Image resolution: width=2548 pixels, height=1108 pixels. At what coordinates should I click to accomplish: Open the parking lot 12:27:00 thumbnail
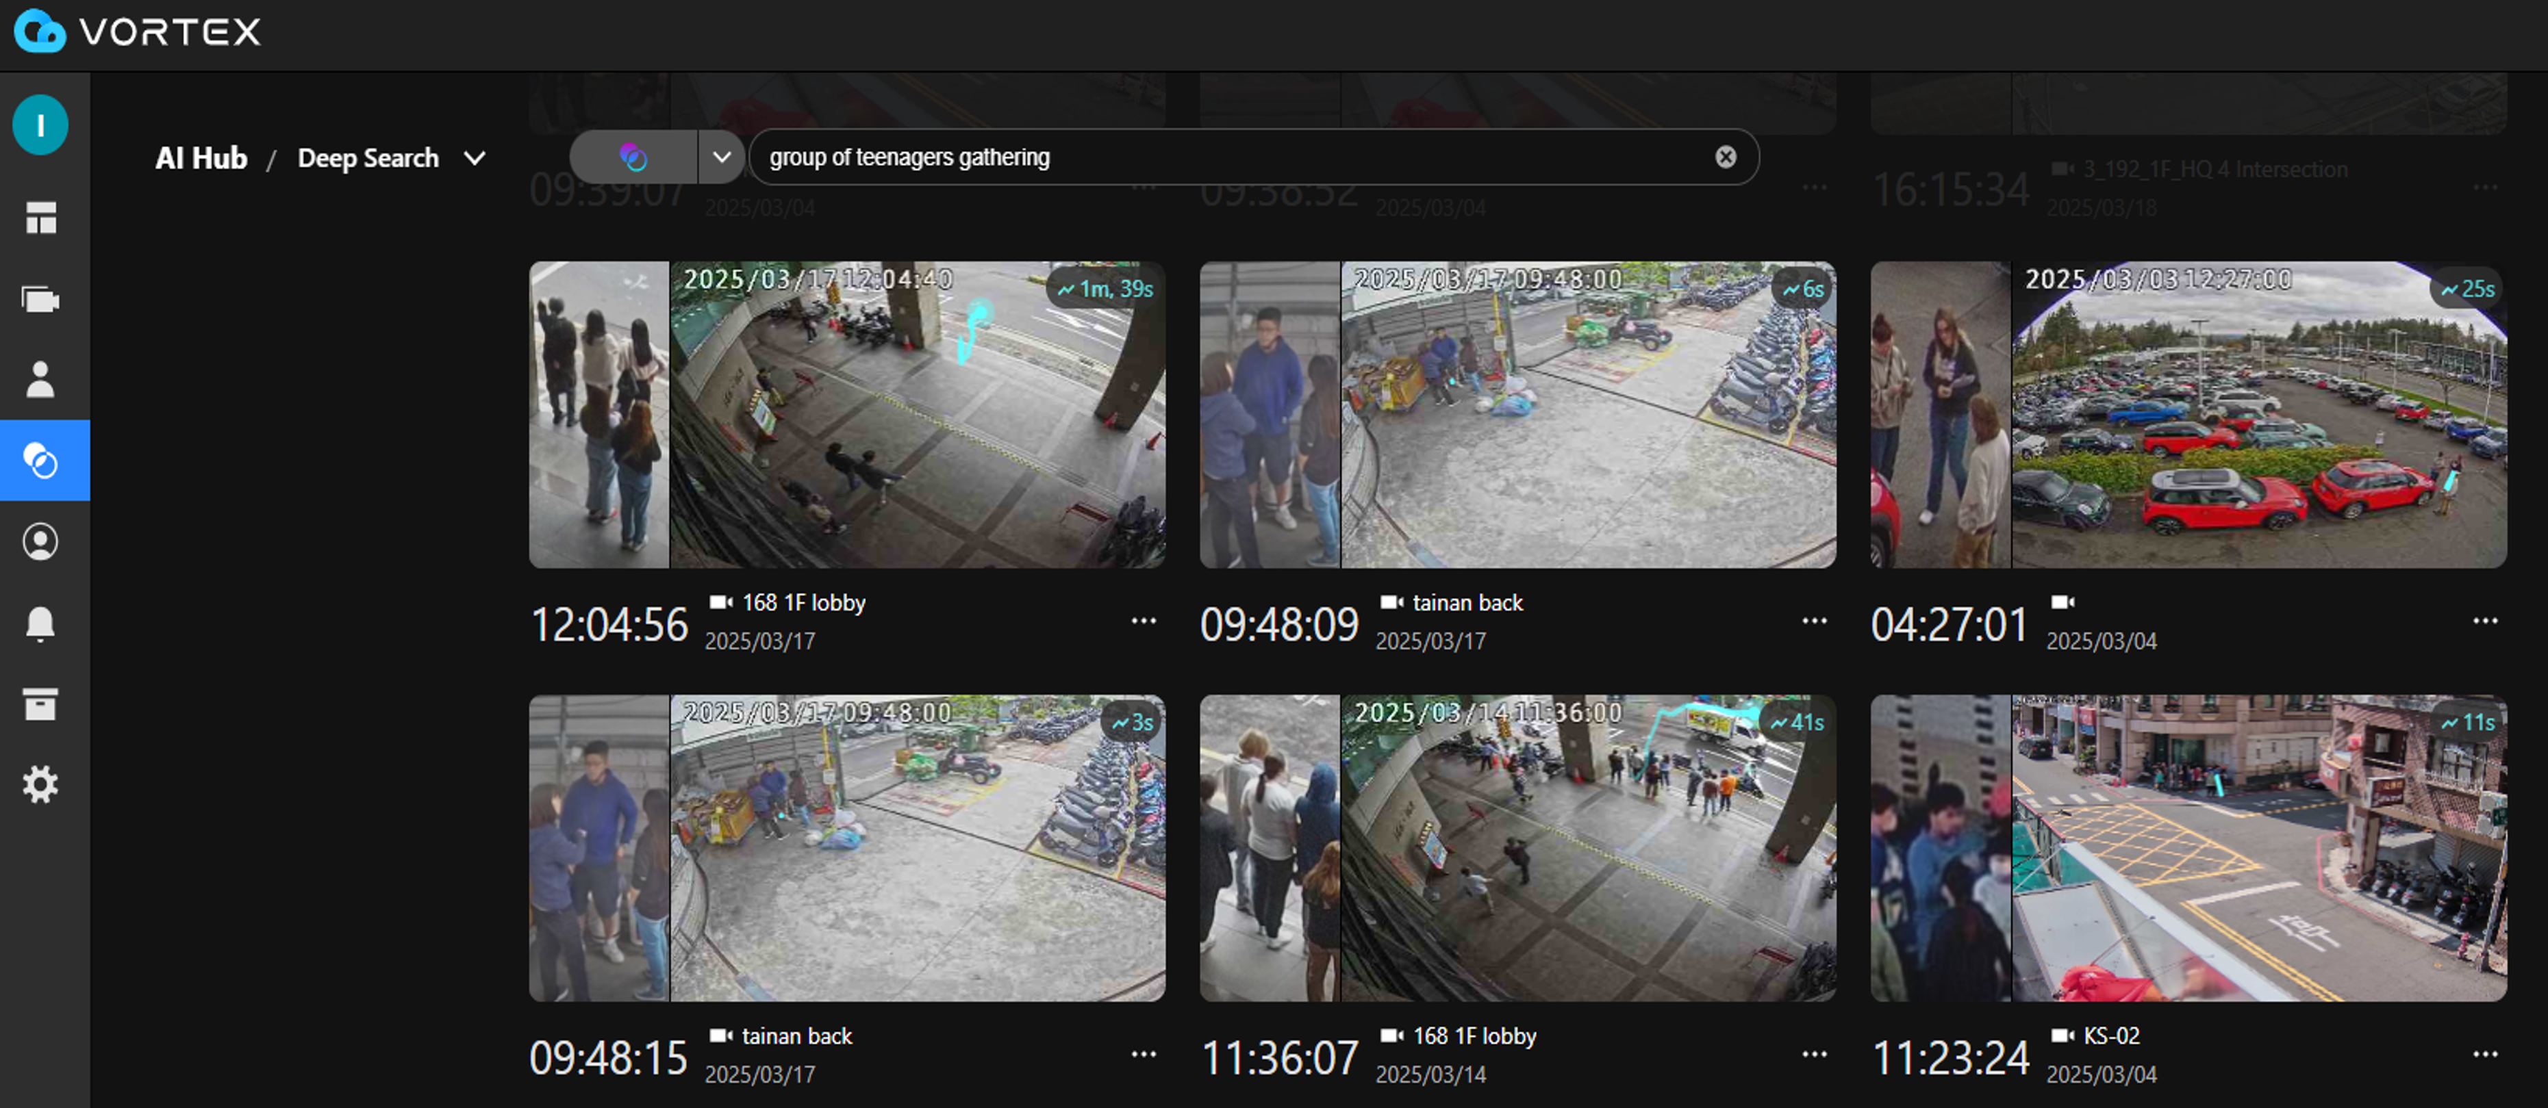(x=2188, y=415)
